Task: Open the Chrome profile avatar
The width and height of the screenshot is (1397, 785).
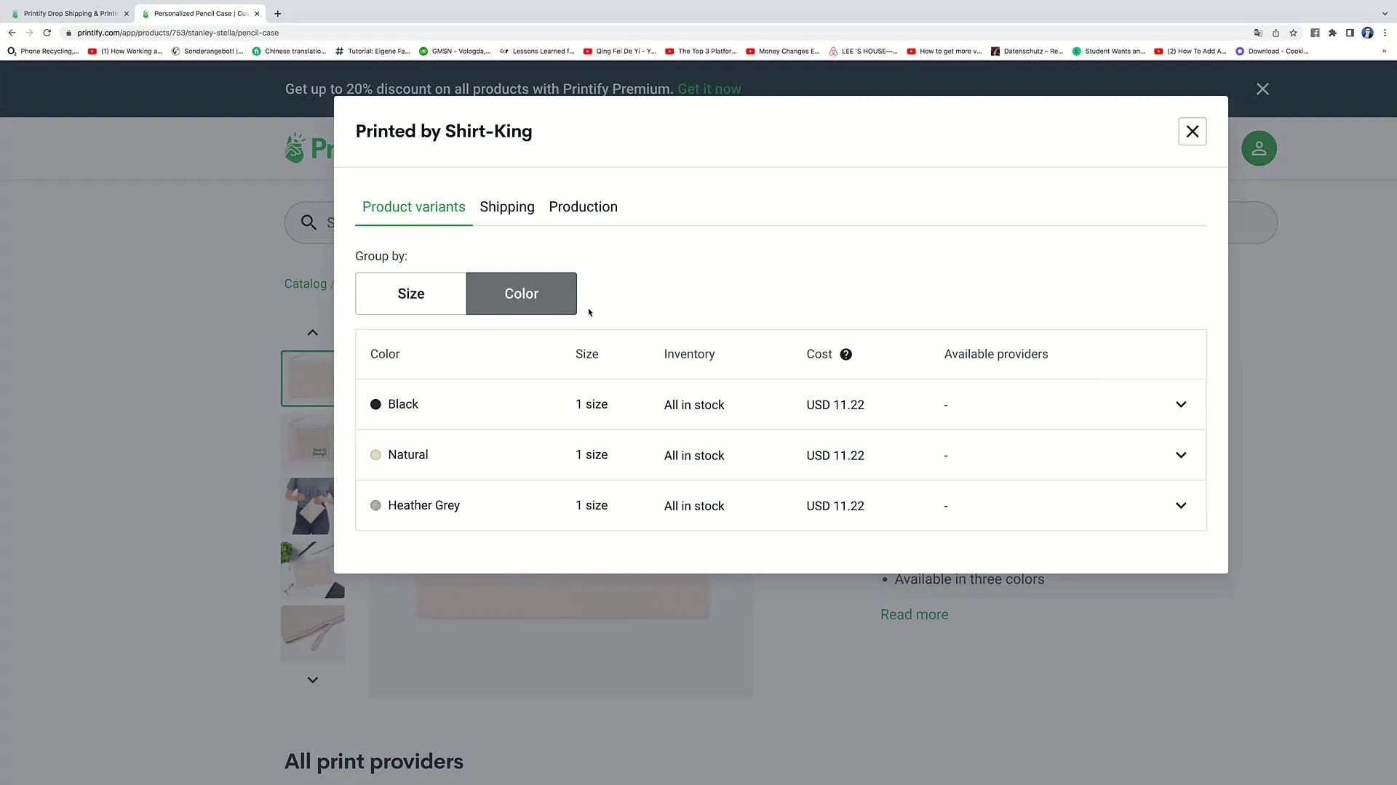Action: [1367, 33]
